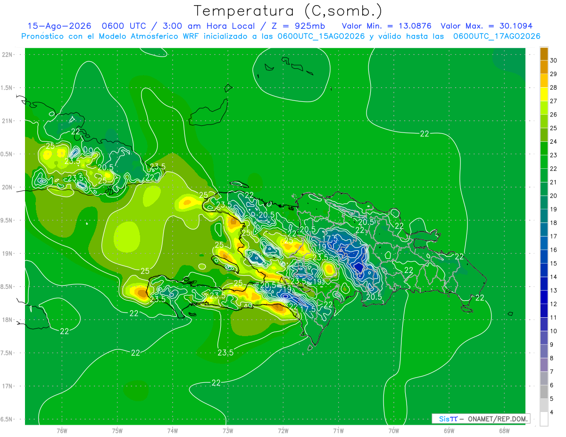
Task: Click the legend value label 17
Action: pyautogui.click(x=554, y=236)
